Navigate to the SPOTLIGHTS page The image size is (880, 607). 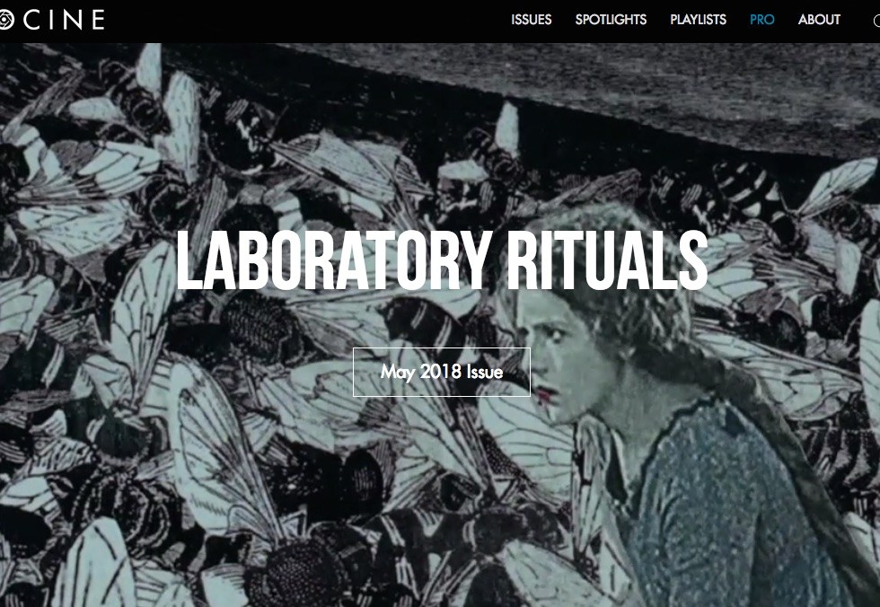(611, 20)
